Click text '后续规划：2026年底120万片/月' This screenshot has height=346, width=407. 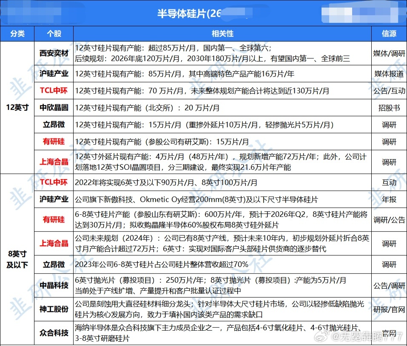[127, 59]
